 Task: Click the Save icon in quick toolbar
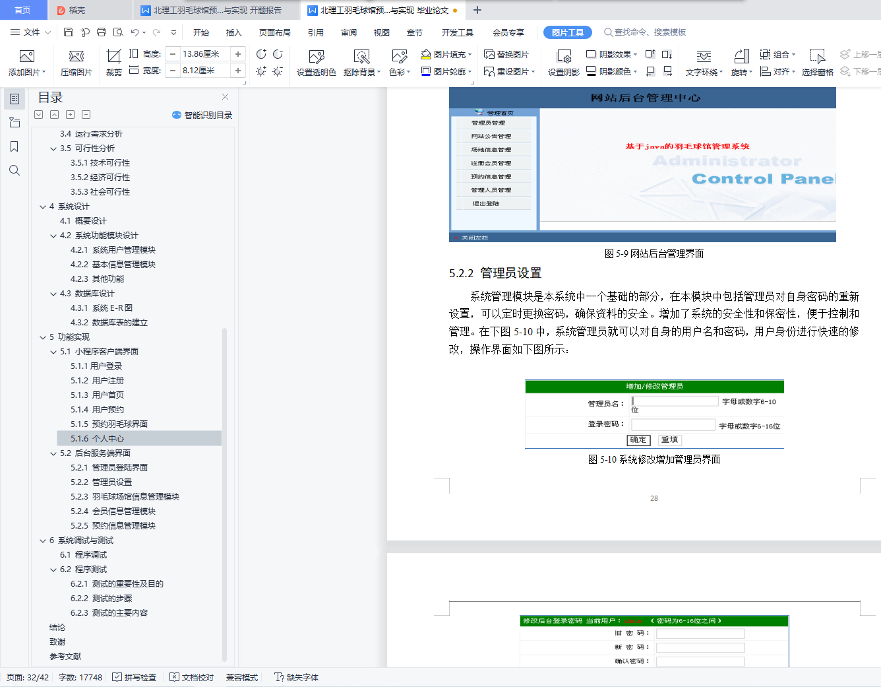click(69, 32)
